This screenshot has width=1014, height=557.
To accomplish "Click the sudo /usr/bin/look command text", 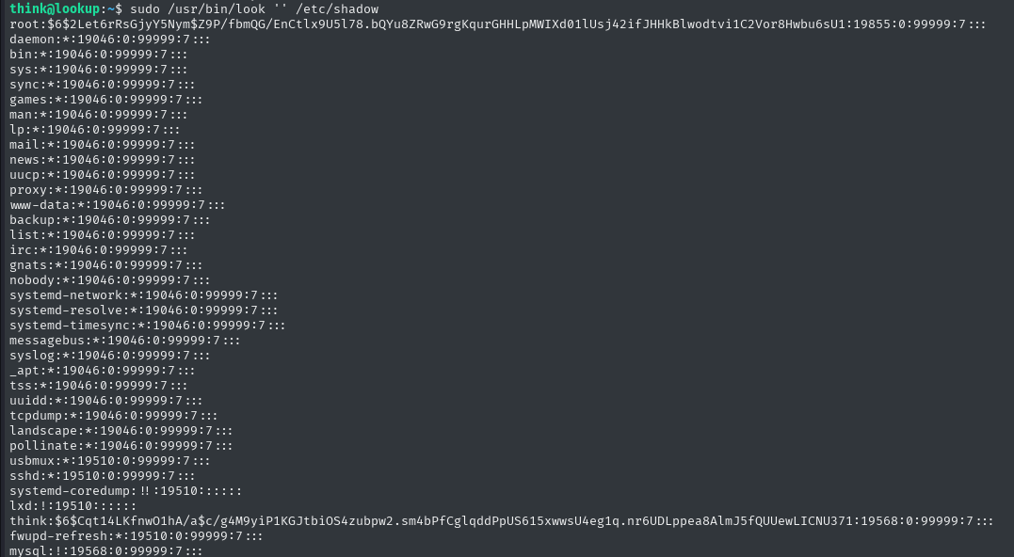I will (197, 9).
